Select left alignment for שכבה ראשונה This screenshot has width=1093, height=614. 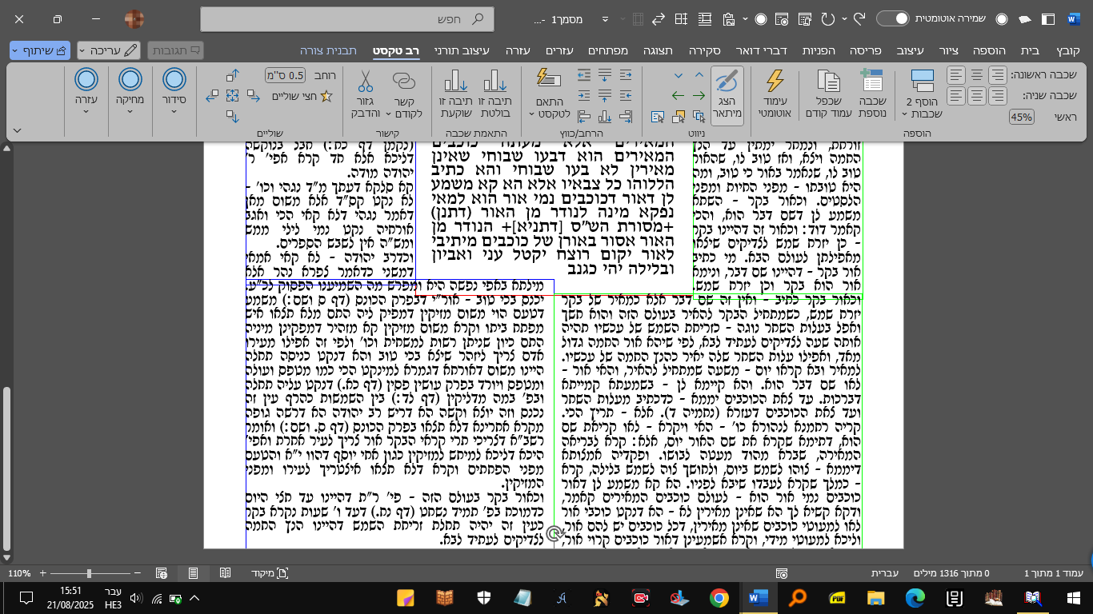pos(956,75)
